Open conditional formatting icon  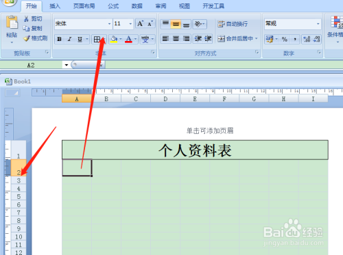tap(337, 23)
